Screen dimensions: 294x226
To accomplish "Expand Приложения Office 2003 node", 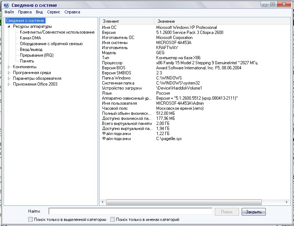I will click(x=9, y=84).
